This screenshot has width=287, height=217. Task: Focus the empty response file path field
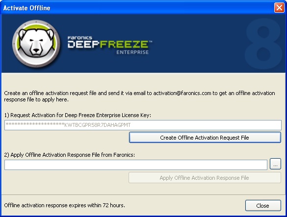(x=136, y=165)
